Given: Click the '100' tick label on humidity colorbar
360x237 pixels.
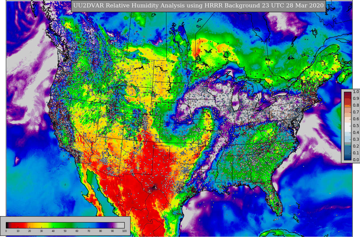Looking at the screenshot, I should [124, 231].
